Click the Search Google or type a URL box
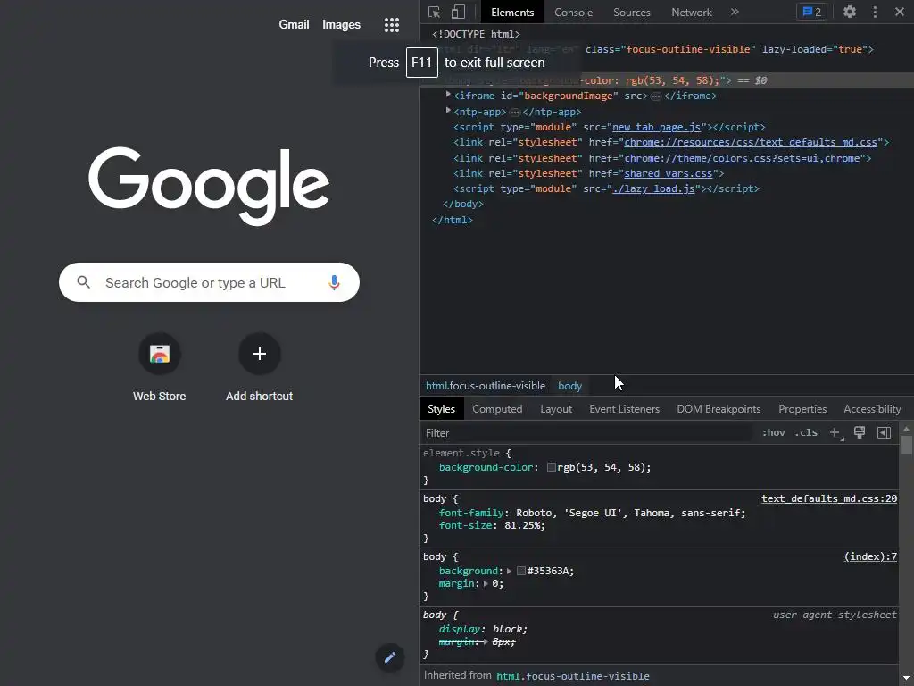914x686 pixels. 209,282
